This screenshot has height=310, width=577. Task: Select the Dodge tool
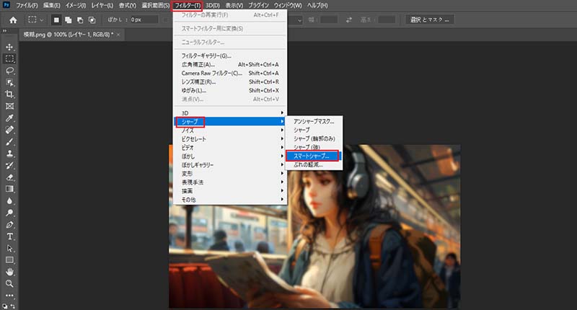point(9,213)
